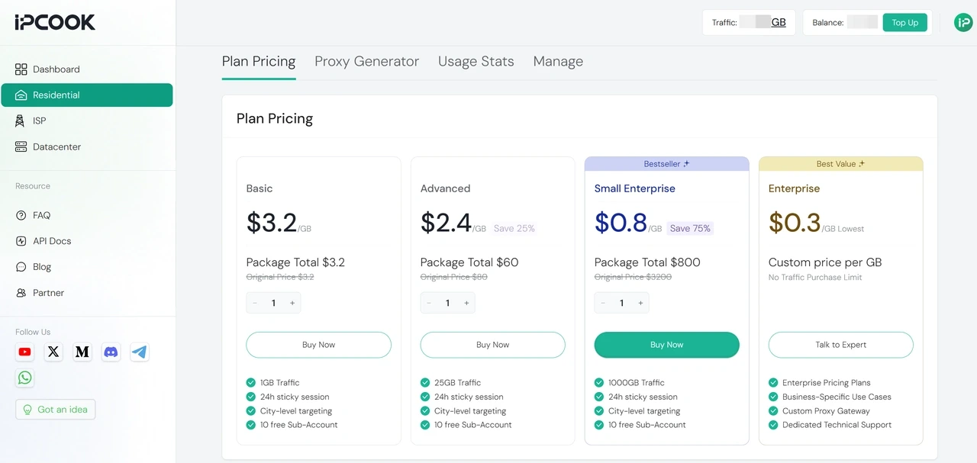Click Buy Now on Small Enterprise plan
Viewport: 977px width, 463px height.
point(666,345)
